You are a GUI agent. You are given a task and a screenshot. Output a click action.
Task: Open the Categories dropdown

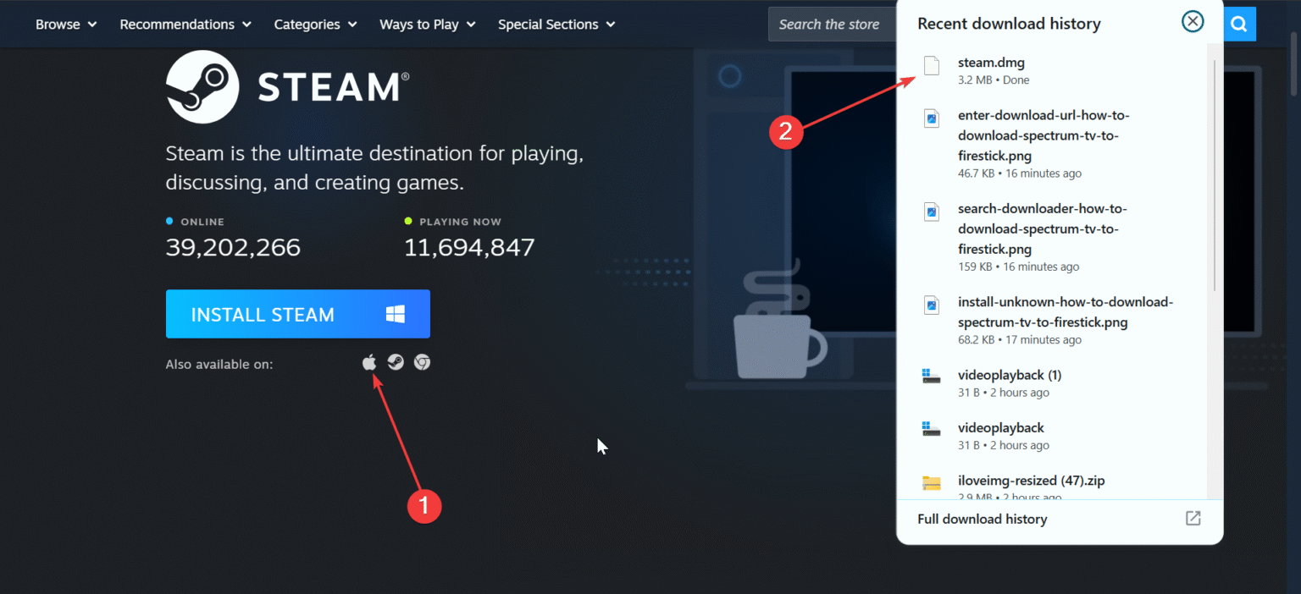[316, 25]
